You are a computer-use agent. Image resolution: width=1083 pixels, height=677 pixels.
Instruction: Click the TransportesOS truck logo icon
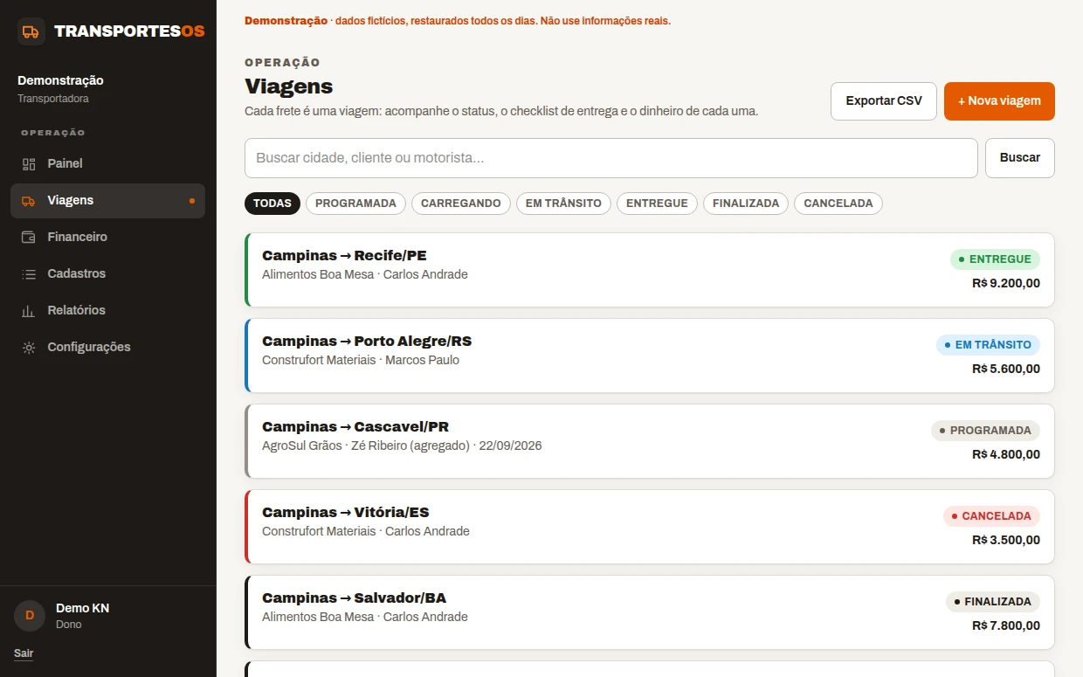tap(31, 31)
